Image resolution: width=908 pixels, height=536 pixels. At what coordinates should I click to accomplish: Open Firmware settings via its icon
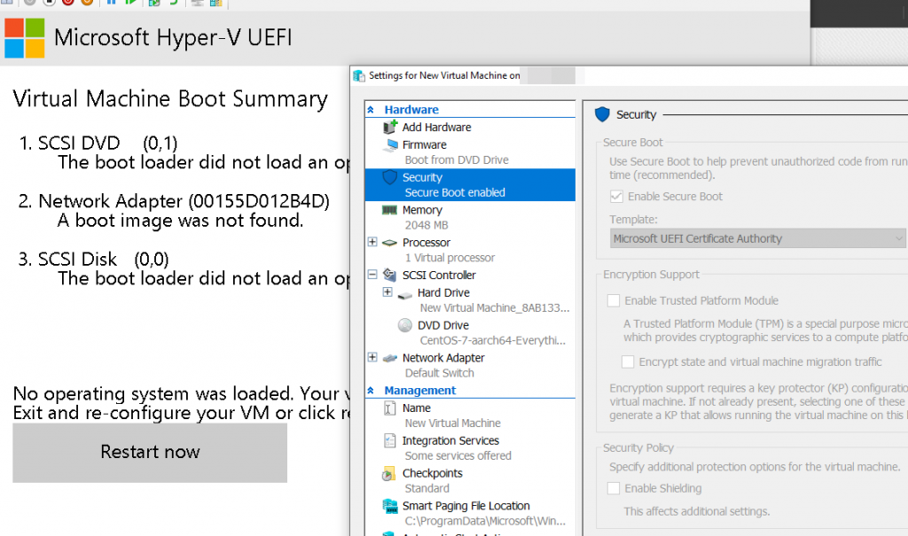pyautogui.click(x=391, y=144)
